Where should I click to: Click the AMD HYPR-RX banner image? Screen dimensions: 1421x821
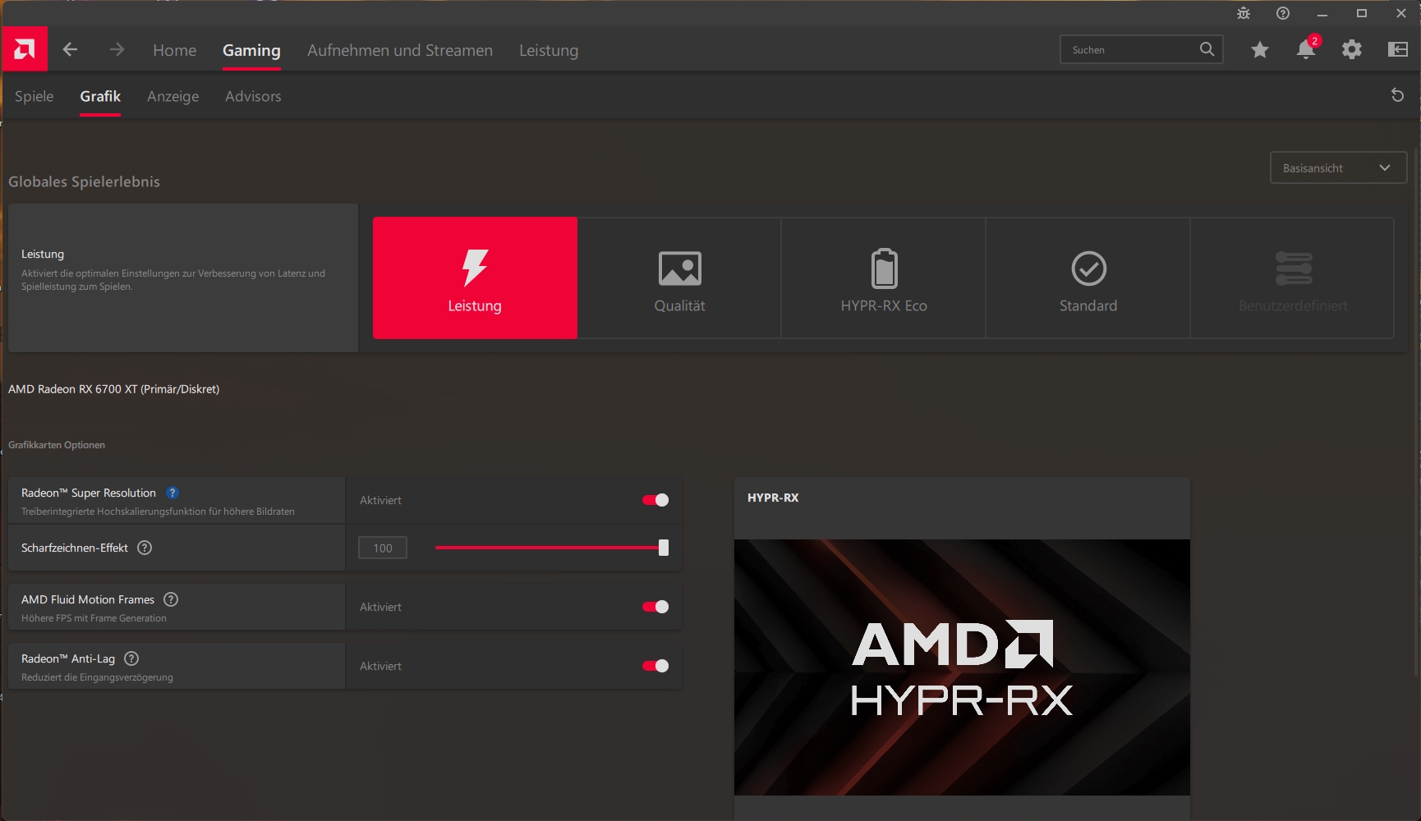[962, 667]
